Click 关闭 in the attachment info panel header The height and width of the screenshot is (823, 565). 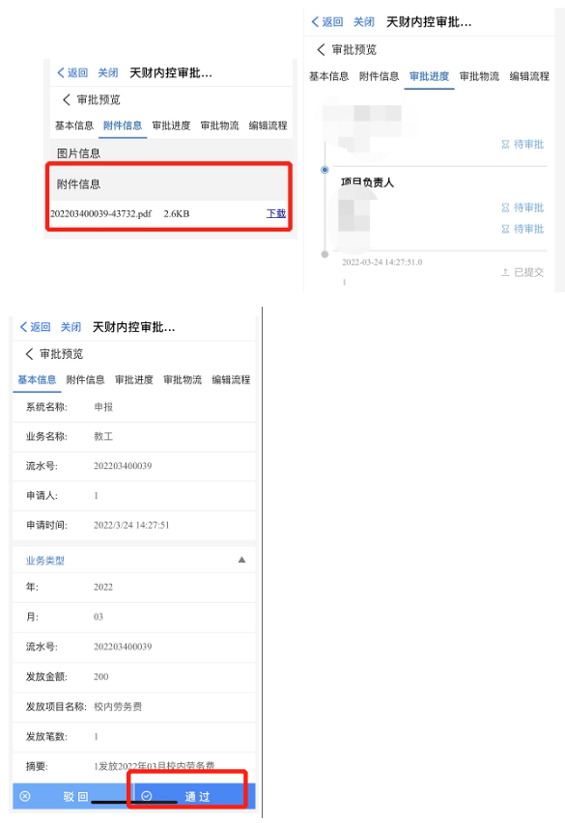point(108,72)
